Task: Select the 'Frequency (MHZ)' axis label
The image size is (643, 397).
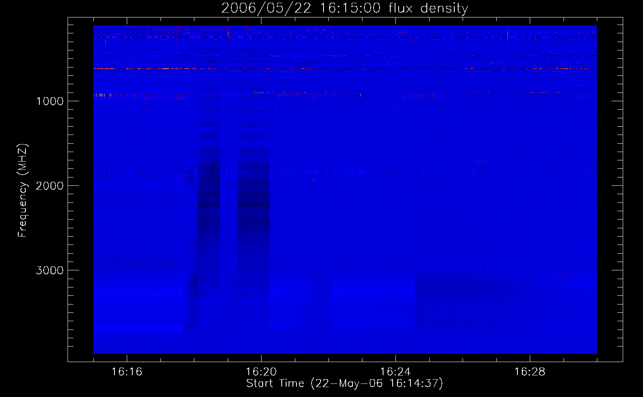Action: [23, 191]
